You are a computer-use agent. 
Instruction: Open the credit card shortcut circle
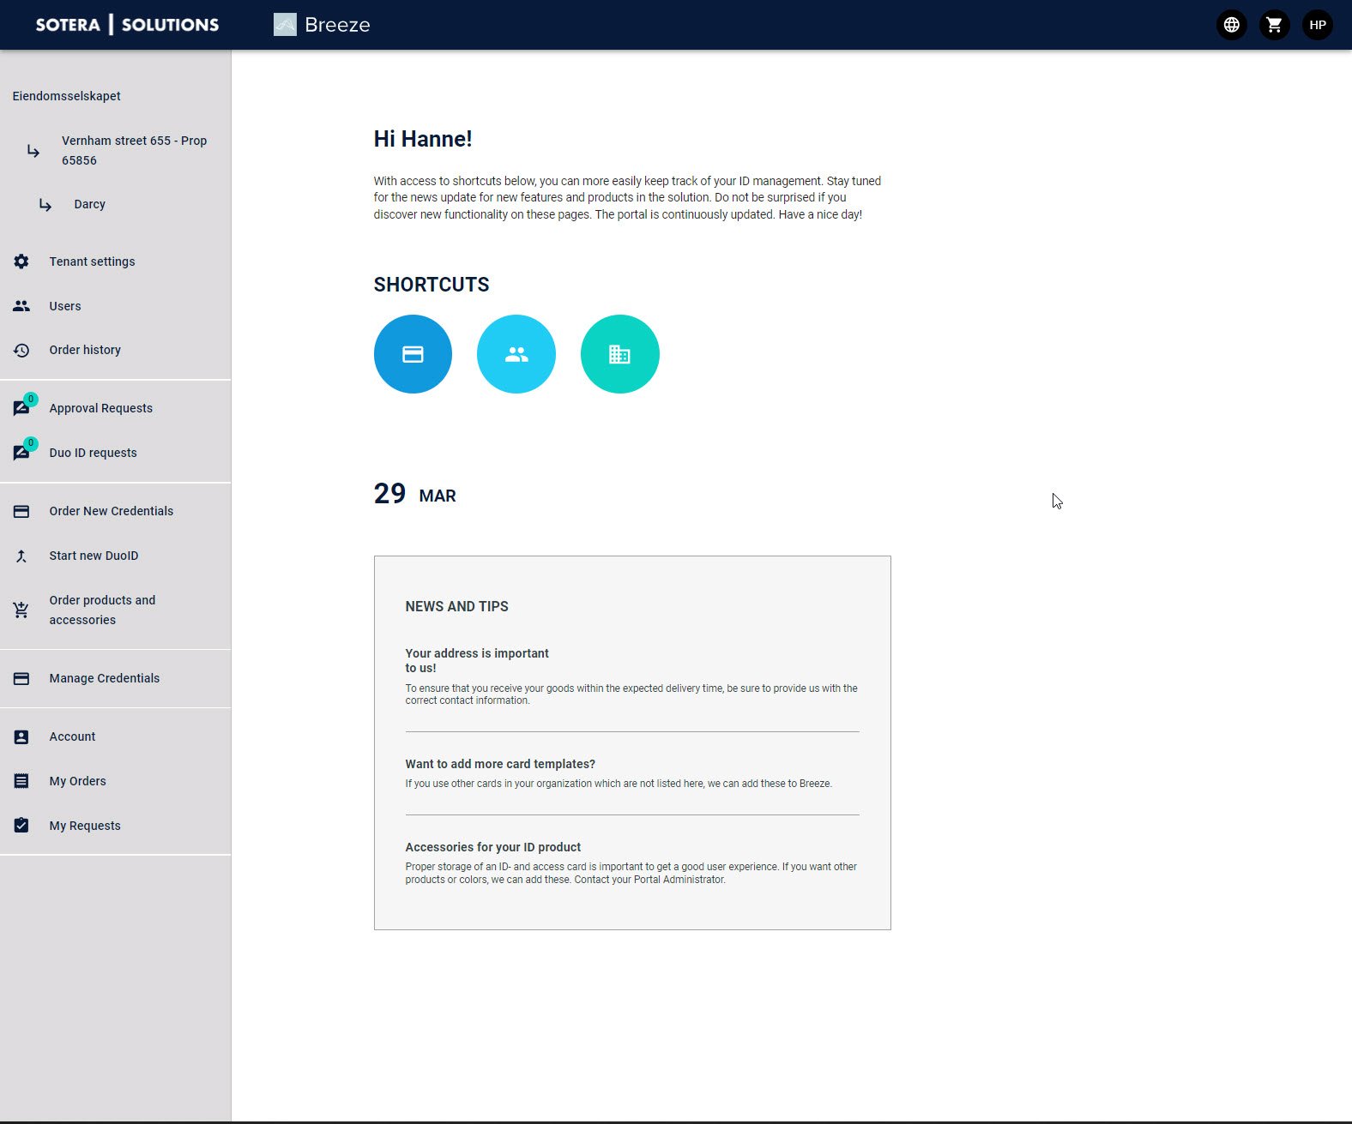[x=413, y=354]
